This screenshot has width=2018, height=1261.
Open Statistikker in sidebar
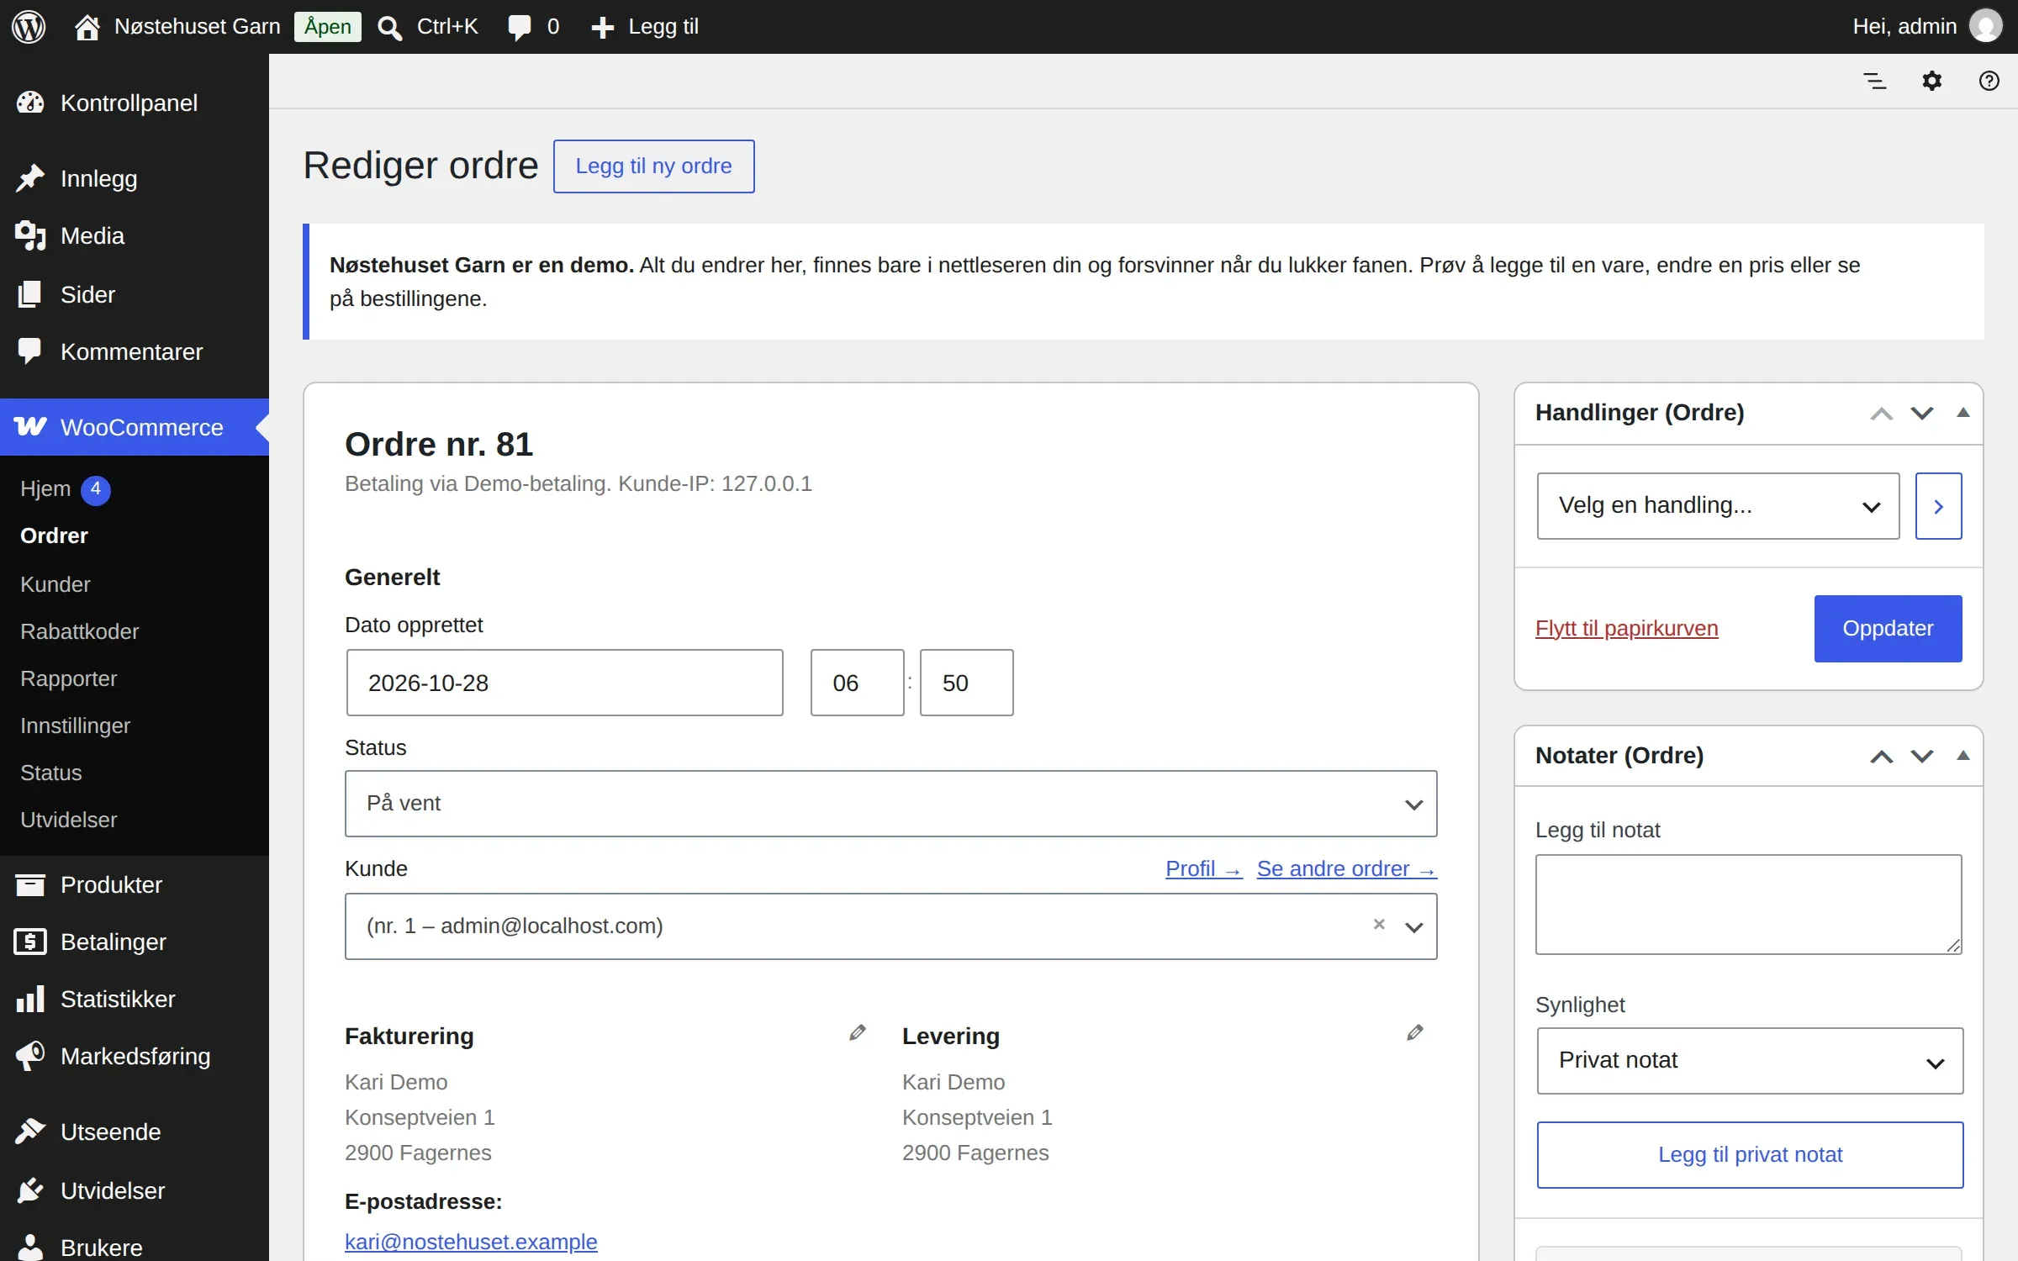point(135,999)
